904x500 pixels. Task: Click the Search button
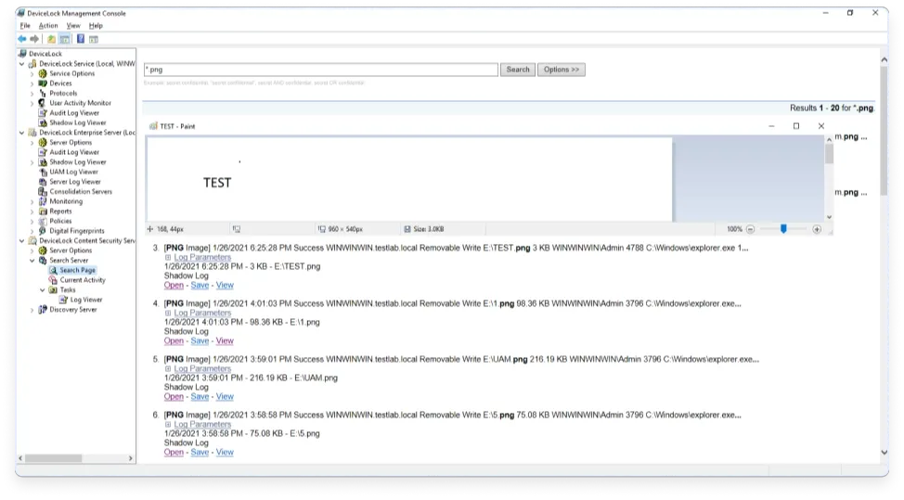click(x=518, y=70)
